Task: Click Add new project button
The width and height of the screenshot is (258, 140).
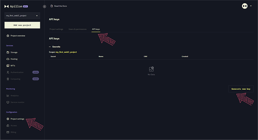Action: [x=22, y=25]
